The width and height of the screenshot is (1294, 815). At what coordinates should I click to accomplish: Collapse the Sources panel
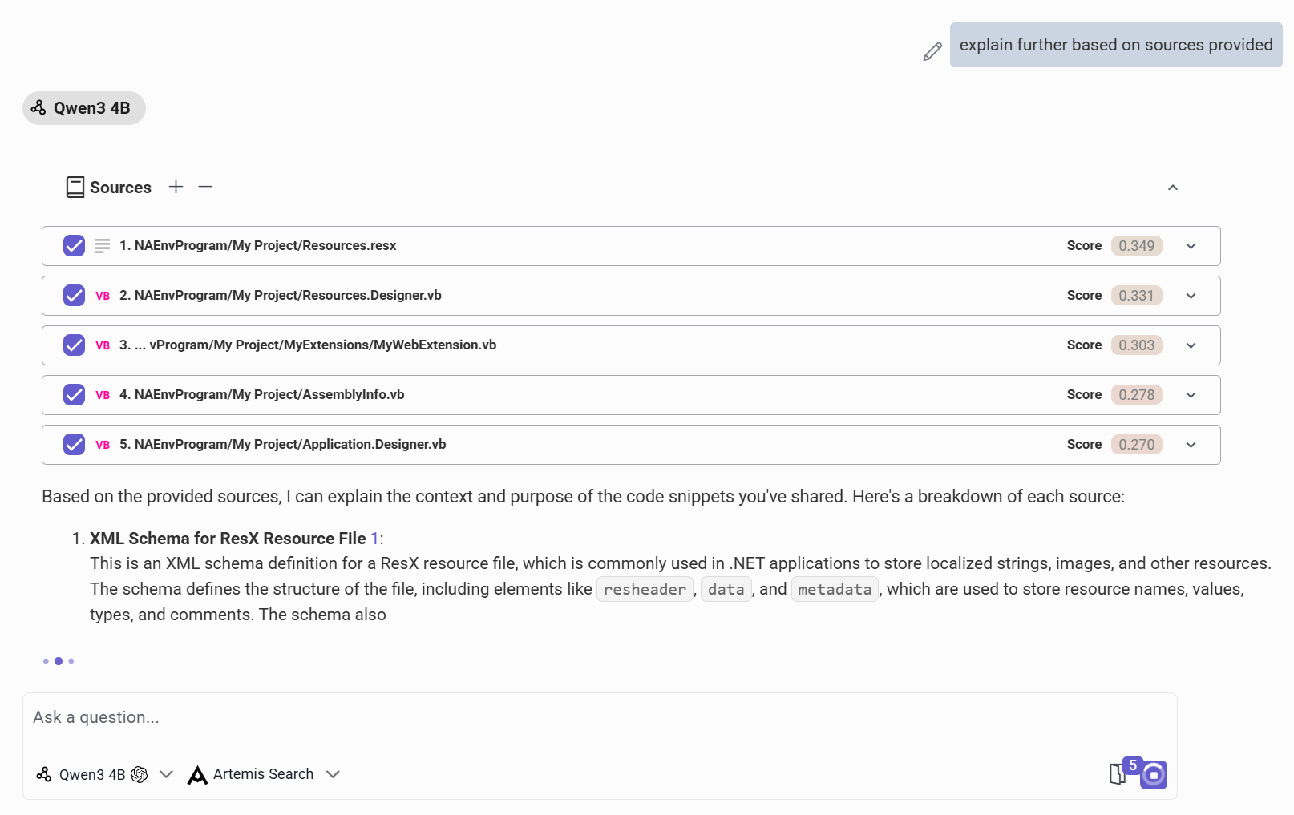(x=1173, y=187)
